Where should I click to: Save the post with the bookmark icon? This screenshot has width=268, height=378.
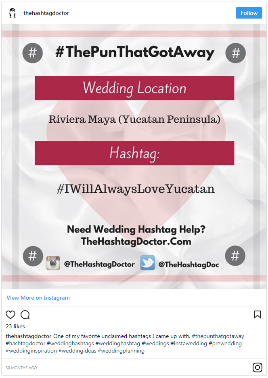tap(258, 314)
